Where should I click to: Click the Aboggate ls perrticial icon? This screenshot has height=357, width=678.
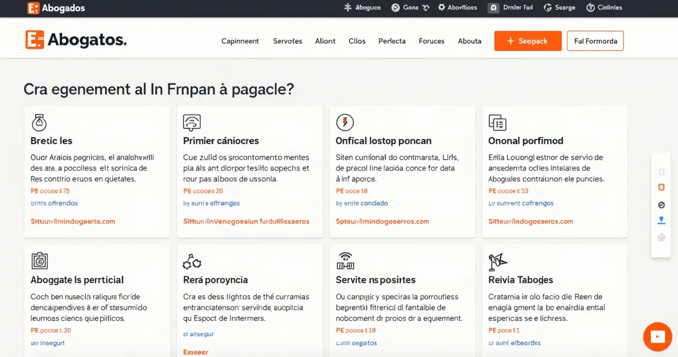[39, 260]
